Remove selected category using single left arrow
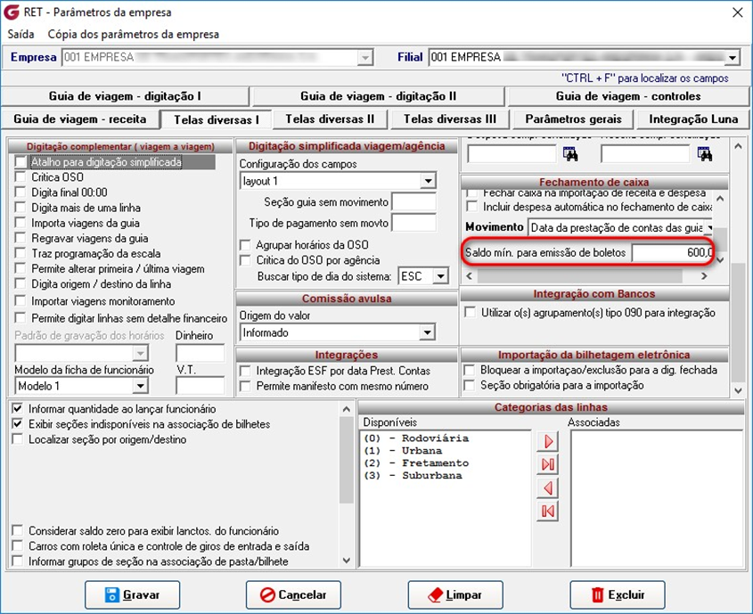753x614 pixels. (547, 488)
